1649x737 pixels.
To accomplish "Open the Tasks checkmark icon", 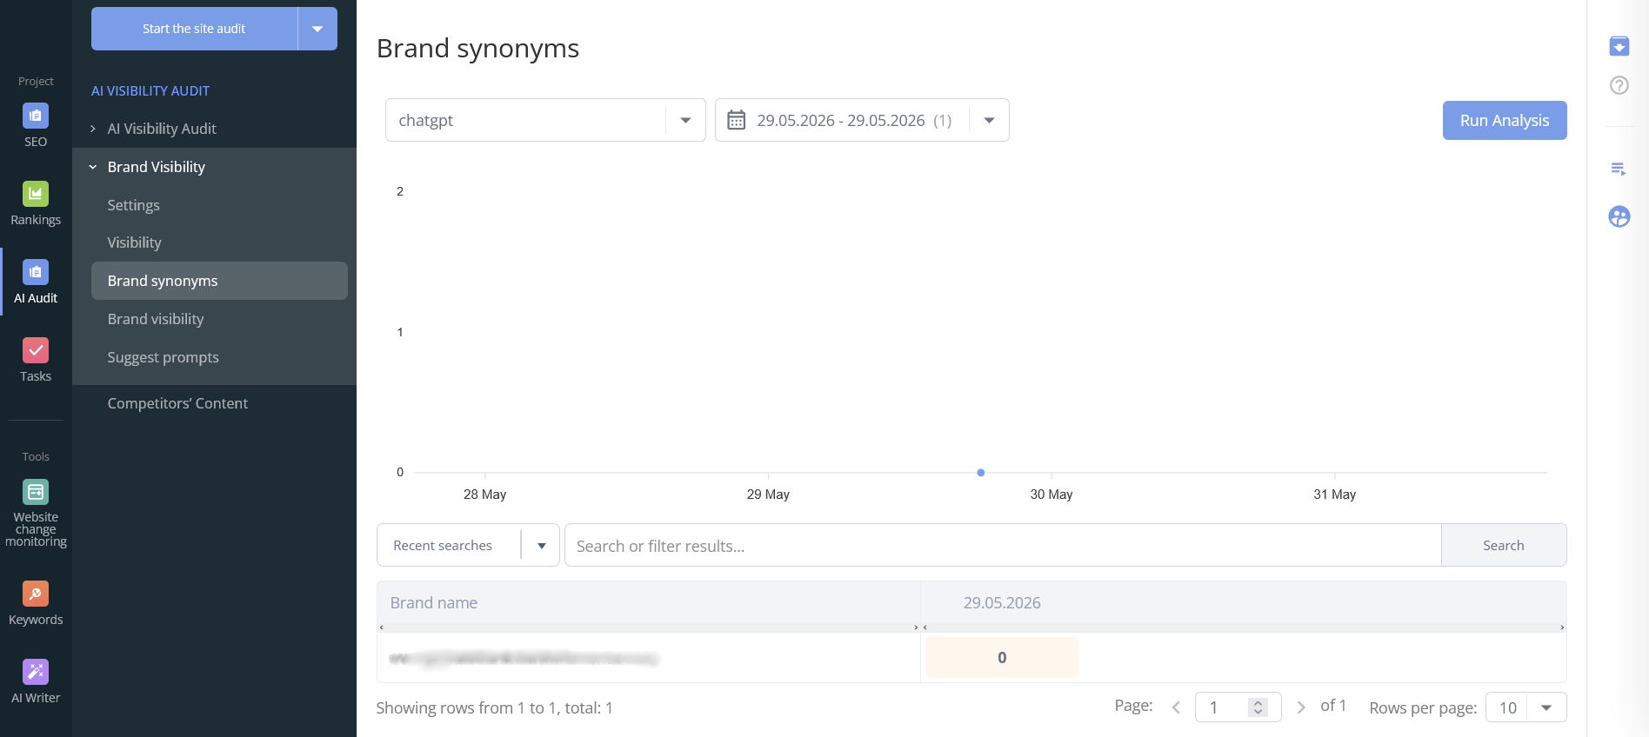I will (x=36, y=350).
